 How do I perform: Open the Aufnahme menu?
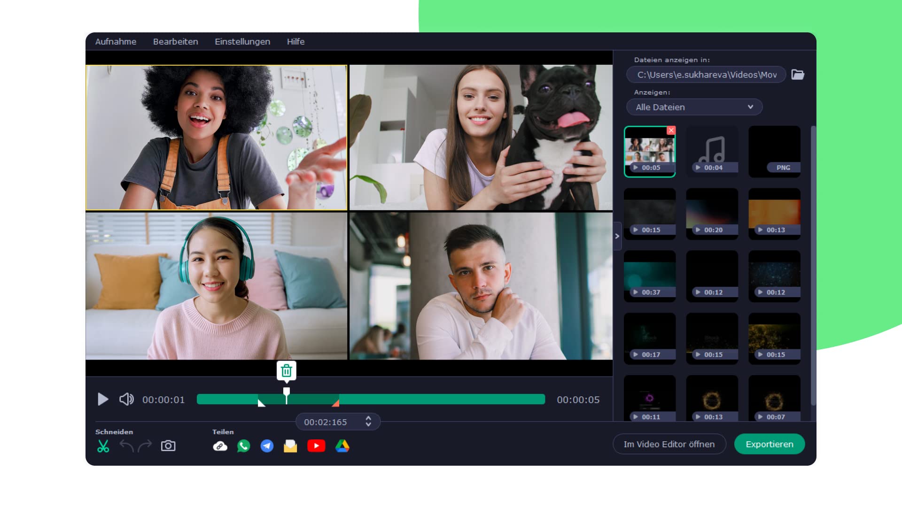[116, 41]
